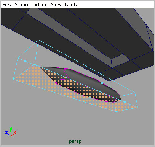Click the persp camera name label
Viewport: 155px width, 147px height.
[75, 141]
